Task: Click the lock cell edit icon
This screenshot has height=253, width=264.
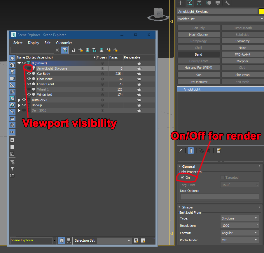Action: tap(74, 50)
